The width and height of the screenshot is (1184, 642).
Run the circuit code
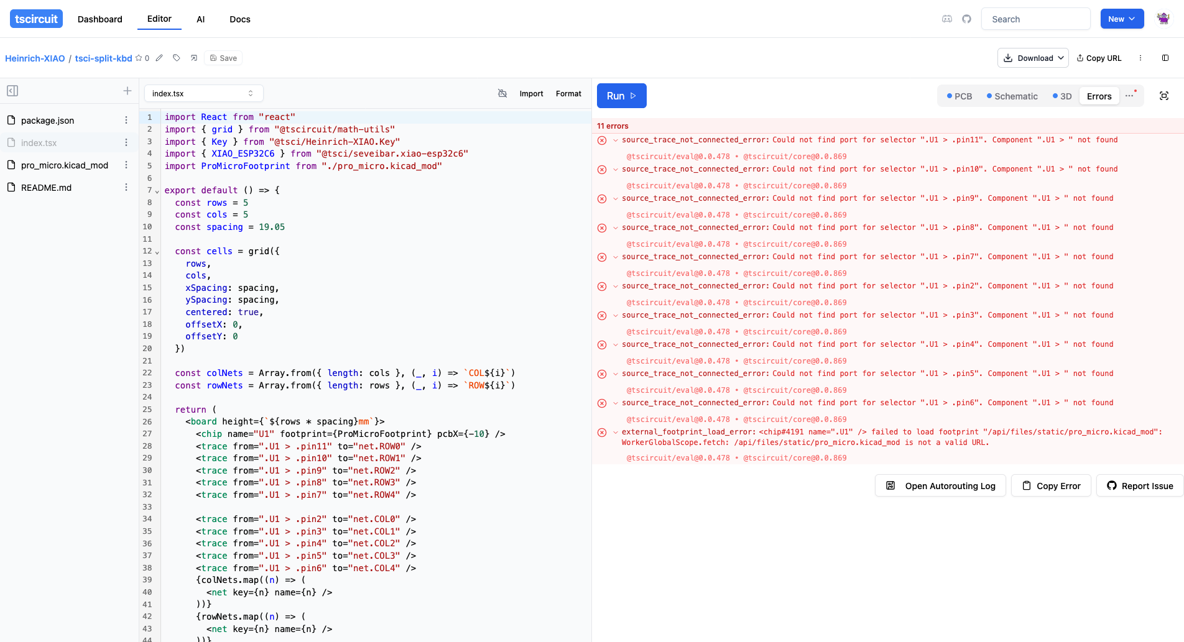[622, 96]
